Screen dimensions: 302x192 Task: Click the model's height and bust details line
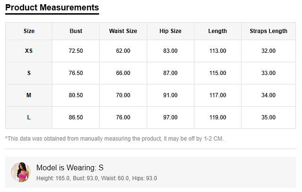point(96,178)
